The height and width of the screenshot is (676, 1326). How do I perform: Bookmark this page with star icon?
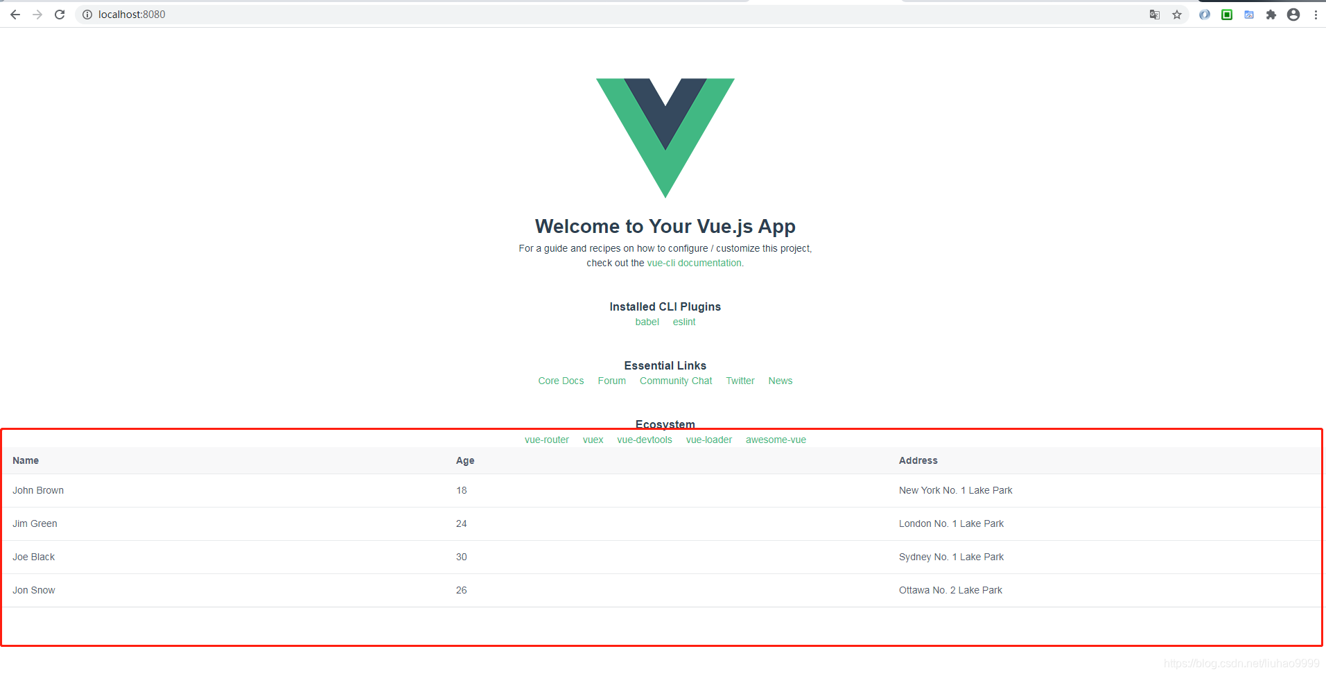1177,15
